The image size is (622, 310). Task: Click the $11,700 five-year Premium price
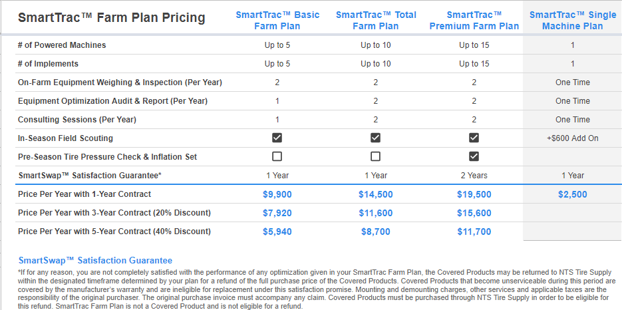(474, 232)
